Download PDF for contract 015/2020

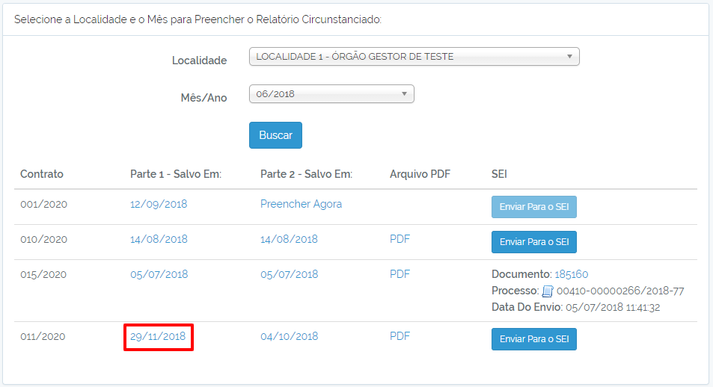click(400, 274)
